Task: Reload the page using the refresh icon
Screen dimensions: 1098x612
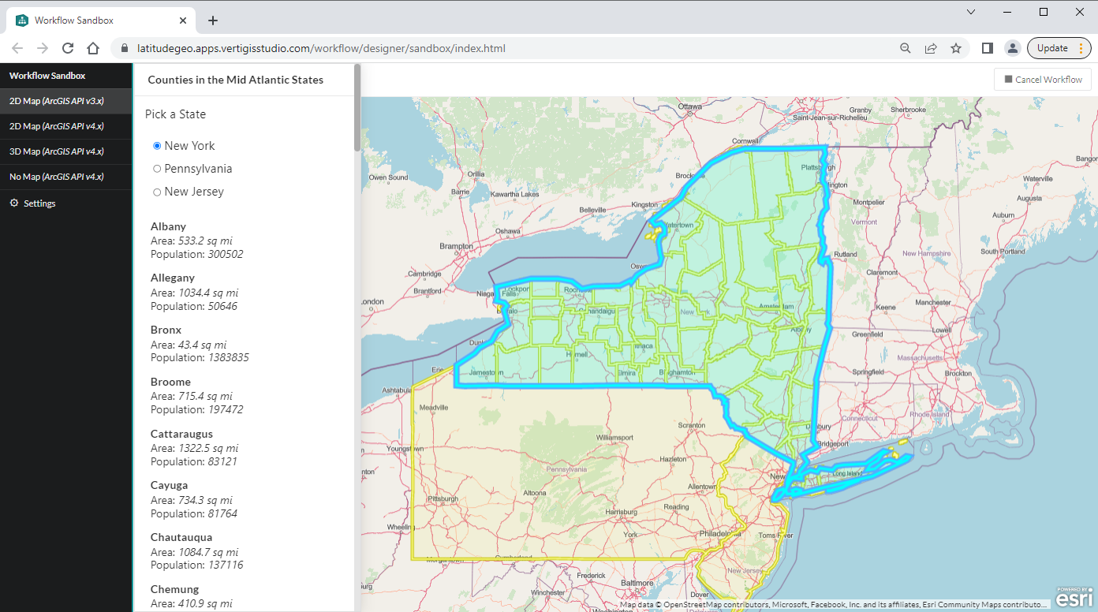Action: [x=67, y=47]
